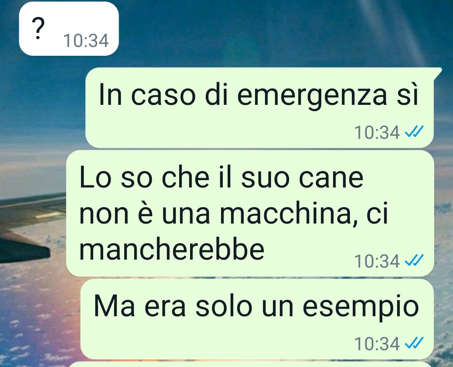Click read receipt ticks on emergenza message
This screenshot has height=367, width=453.
[x=414, y=132]
